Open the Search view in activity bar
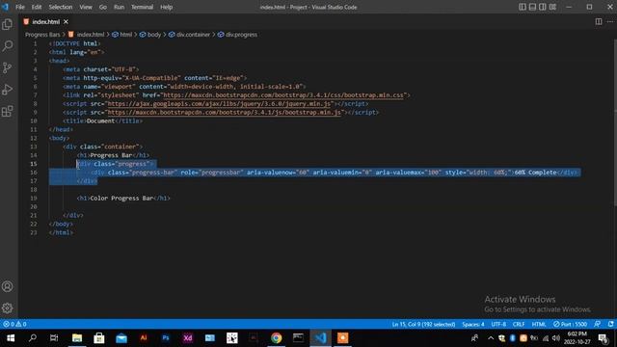The image size is (617, 347). point(7,46)
